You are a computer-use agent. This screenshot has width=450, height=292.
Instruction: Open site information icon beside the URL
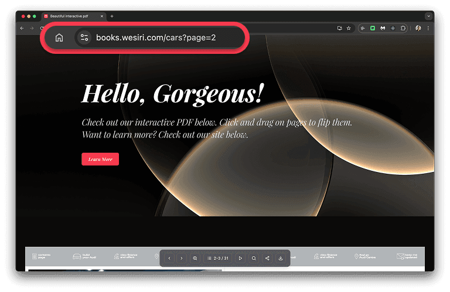click(84, 38)
